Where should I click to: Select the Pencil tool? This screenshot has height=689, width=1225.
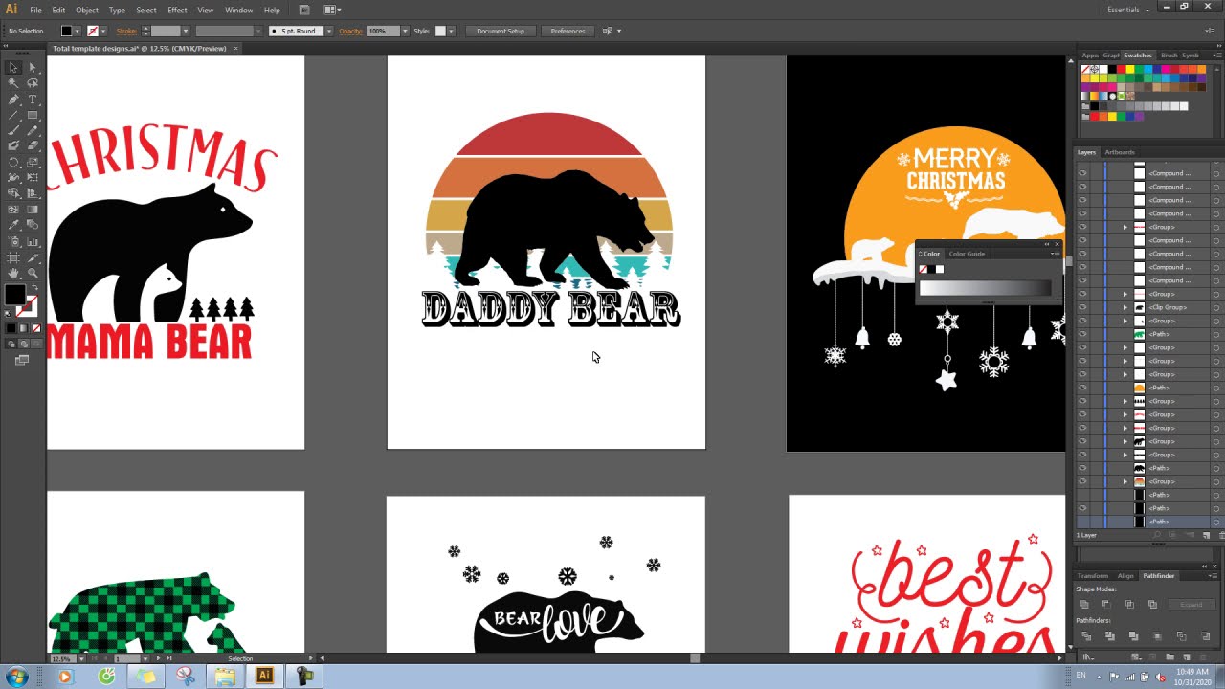(x=32, y=131)
